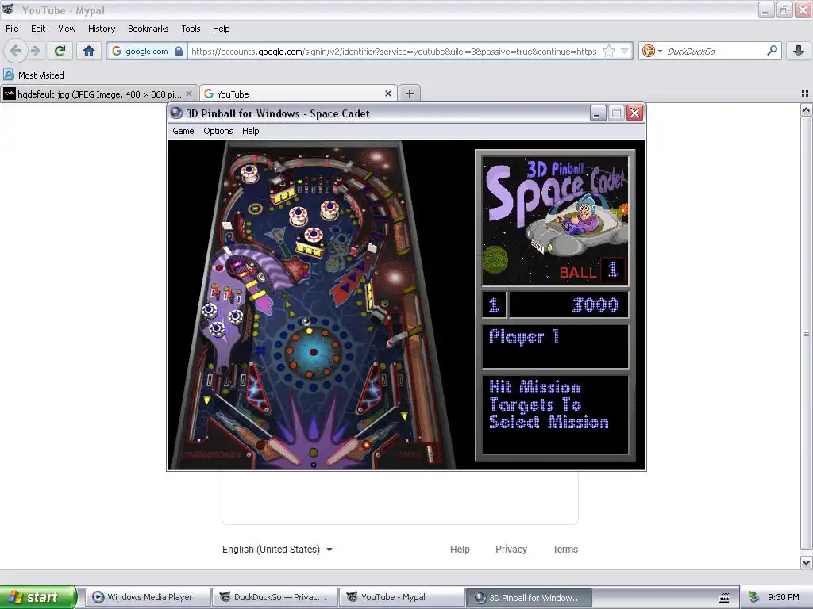The image size is (813, 609).
Task: Open the Help link in page footer
Action: (460, 549)
